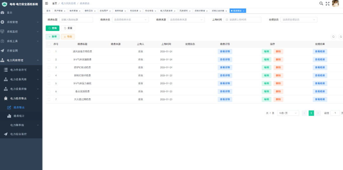Click the 上传时间 date picker field
The image size is (343, 170).
(x=243, y=20)
